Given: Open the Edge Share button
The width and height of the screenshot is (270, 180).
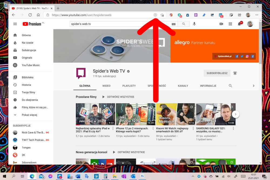Looking at the screenshot, I should point(239,15).
